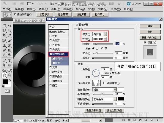
Task: Open the 光泽等高线 contour picker
Action: 100,83
